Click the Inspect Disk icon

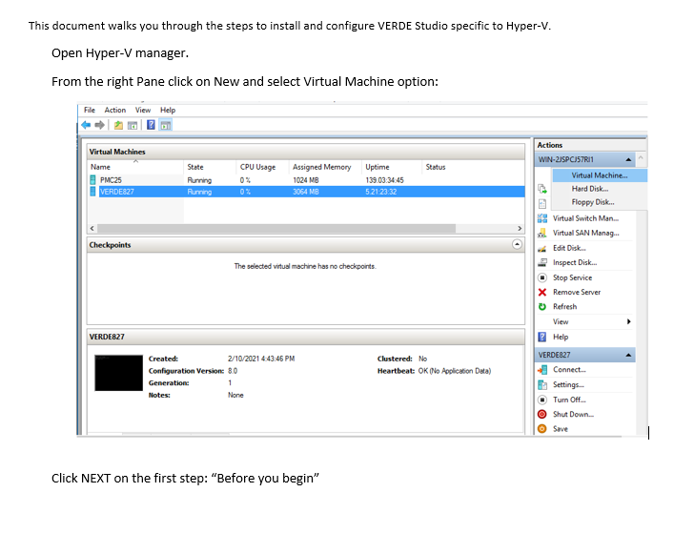(542, 262)
